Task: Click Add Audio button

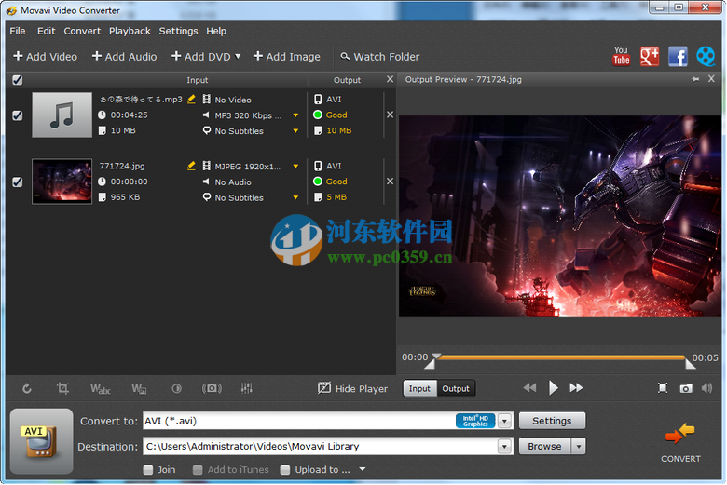Action: click(x=124, y=57)
